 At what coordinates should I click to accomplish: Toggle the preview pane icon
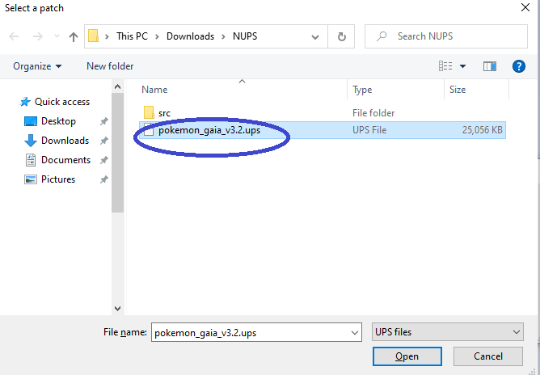click(x=489, y=66)
